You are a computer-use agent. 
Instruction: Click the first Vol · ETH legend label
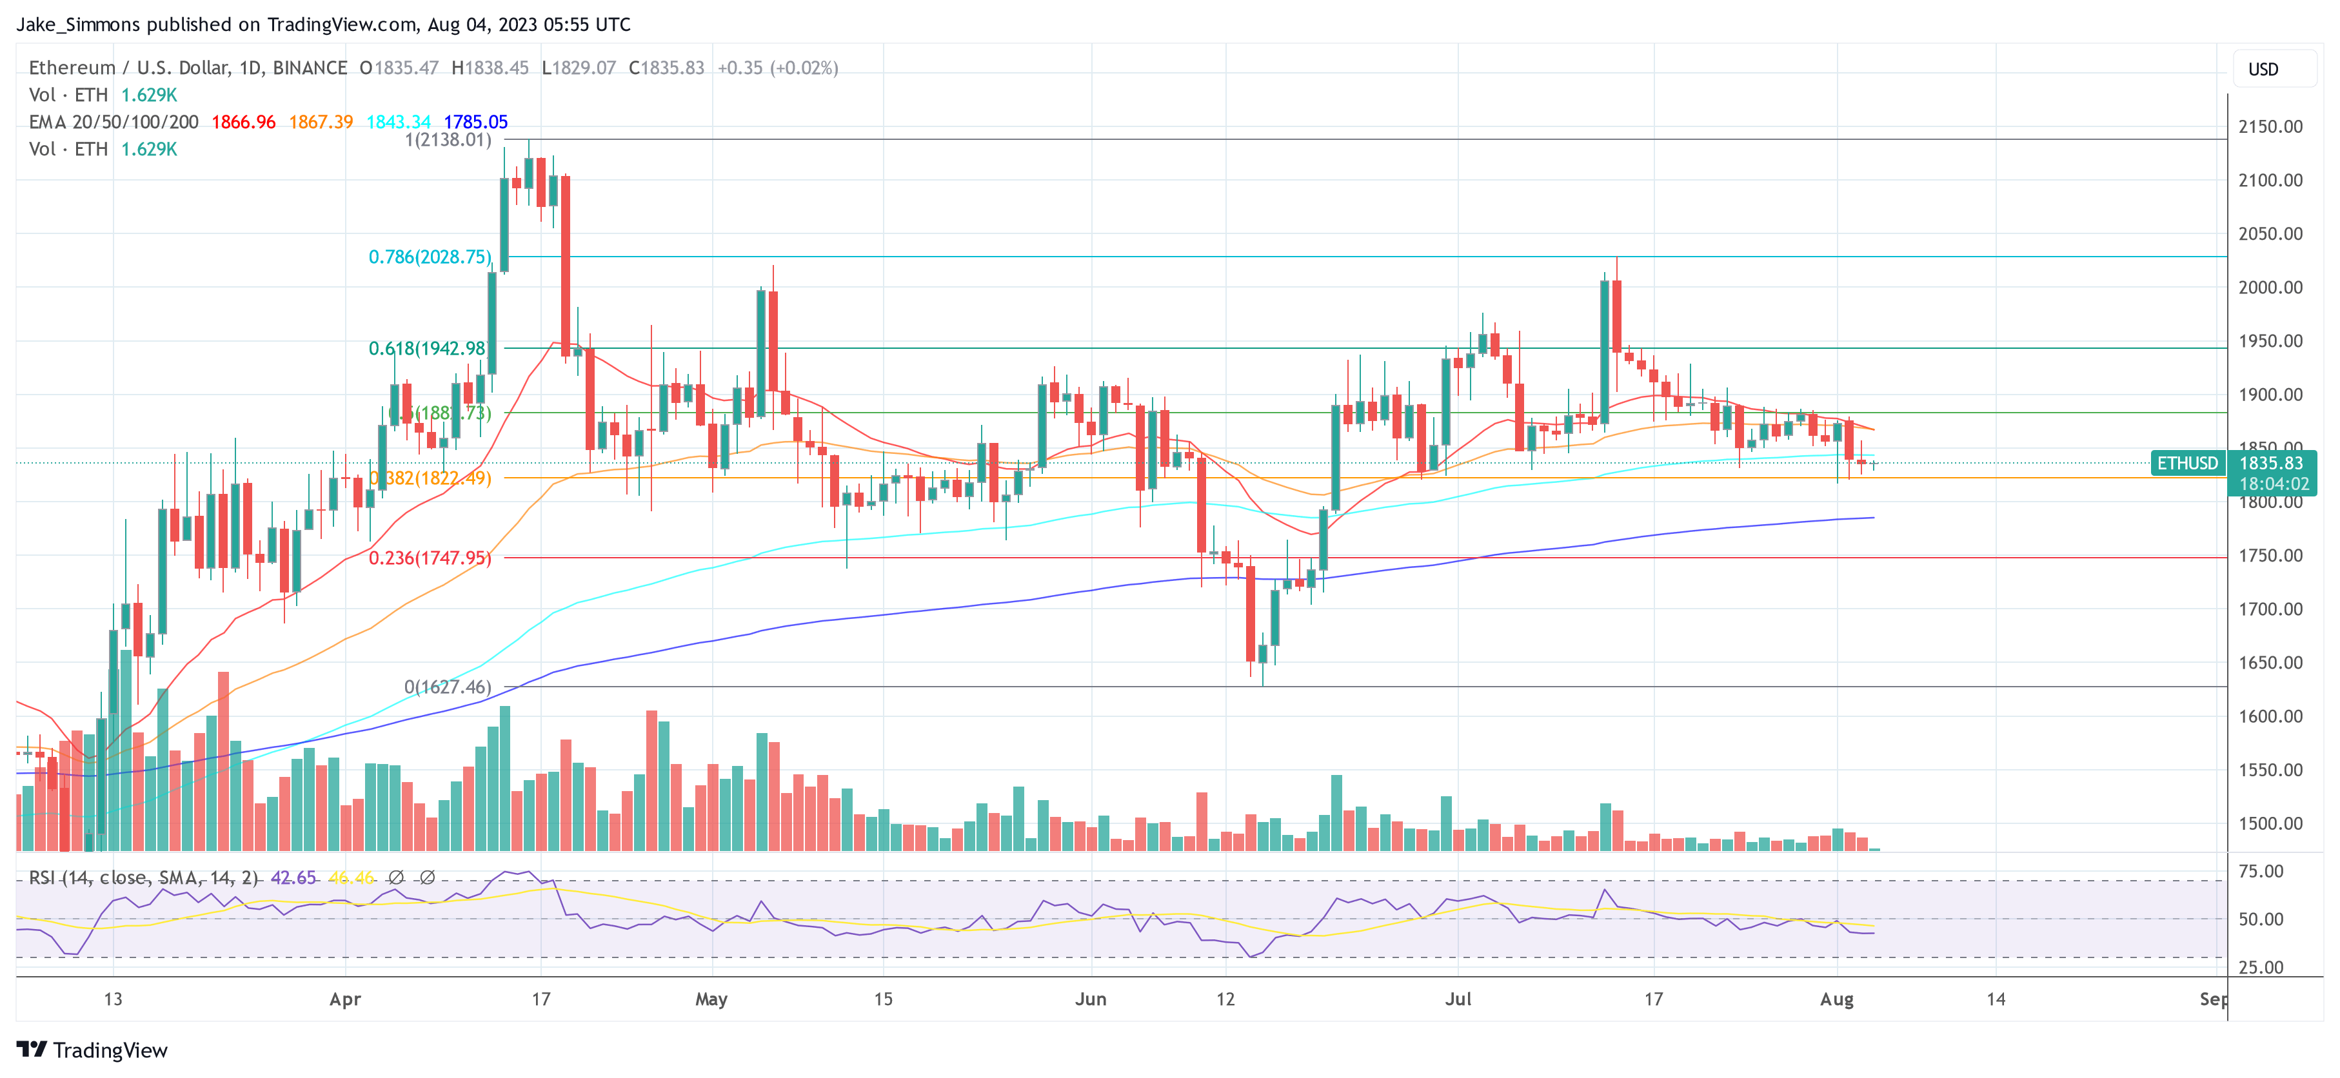pyautogui.click(x=68, y=94)
